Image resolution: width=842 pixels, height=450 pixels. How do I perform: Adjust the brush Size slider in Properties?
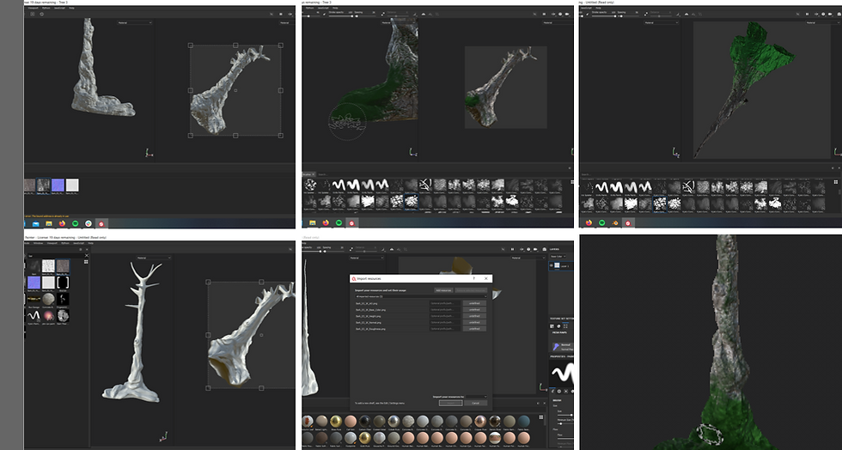pos(565,415)
